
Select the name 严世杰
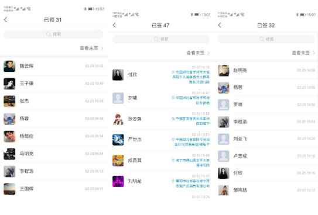pos(135,140)
